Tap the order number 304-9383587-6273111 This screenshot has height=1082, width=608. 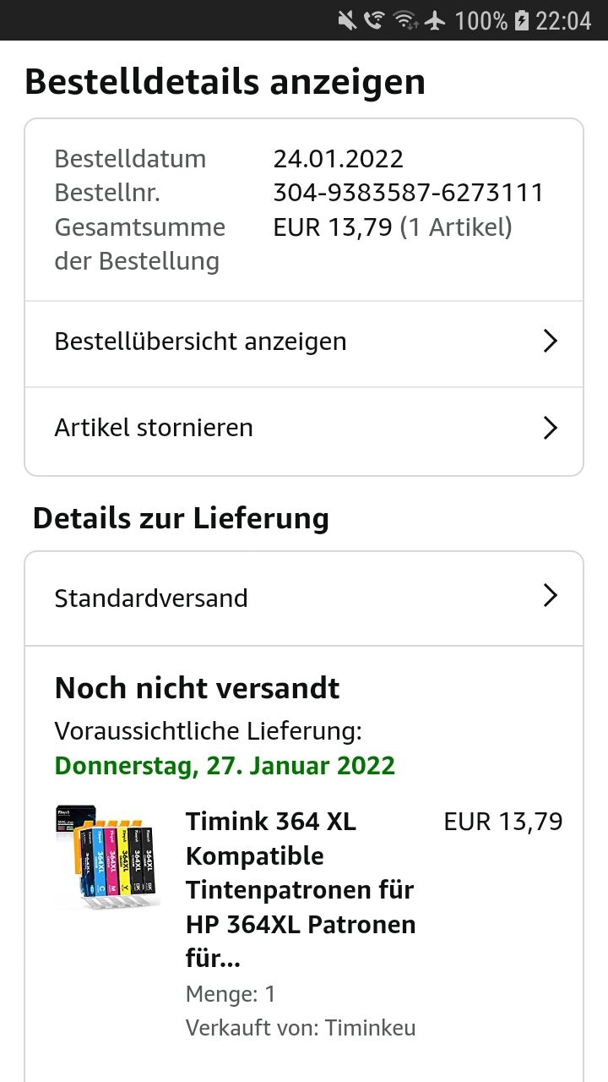coord(408,193)
